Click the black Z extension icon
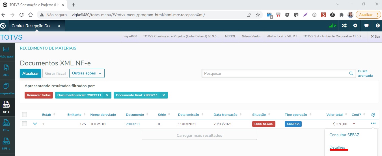This screenshot has height=156, width=382. tap(333, 15)
